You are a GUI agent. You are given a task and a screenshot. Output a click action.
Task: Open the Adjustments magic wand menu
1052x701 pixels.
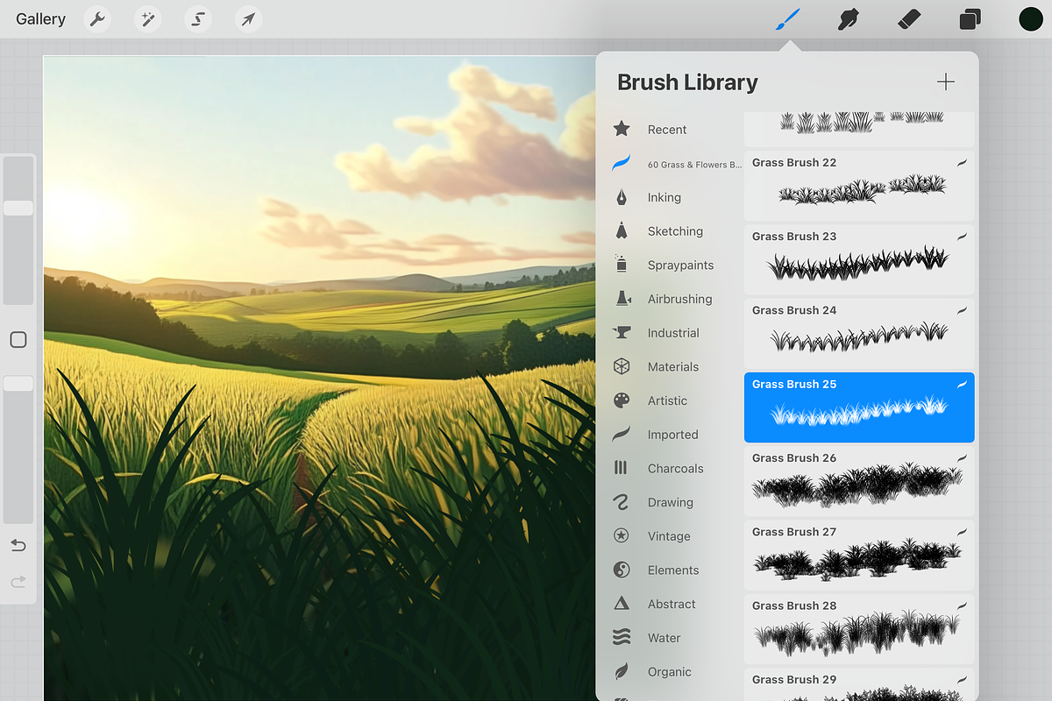coord(147,19)
